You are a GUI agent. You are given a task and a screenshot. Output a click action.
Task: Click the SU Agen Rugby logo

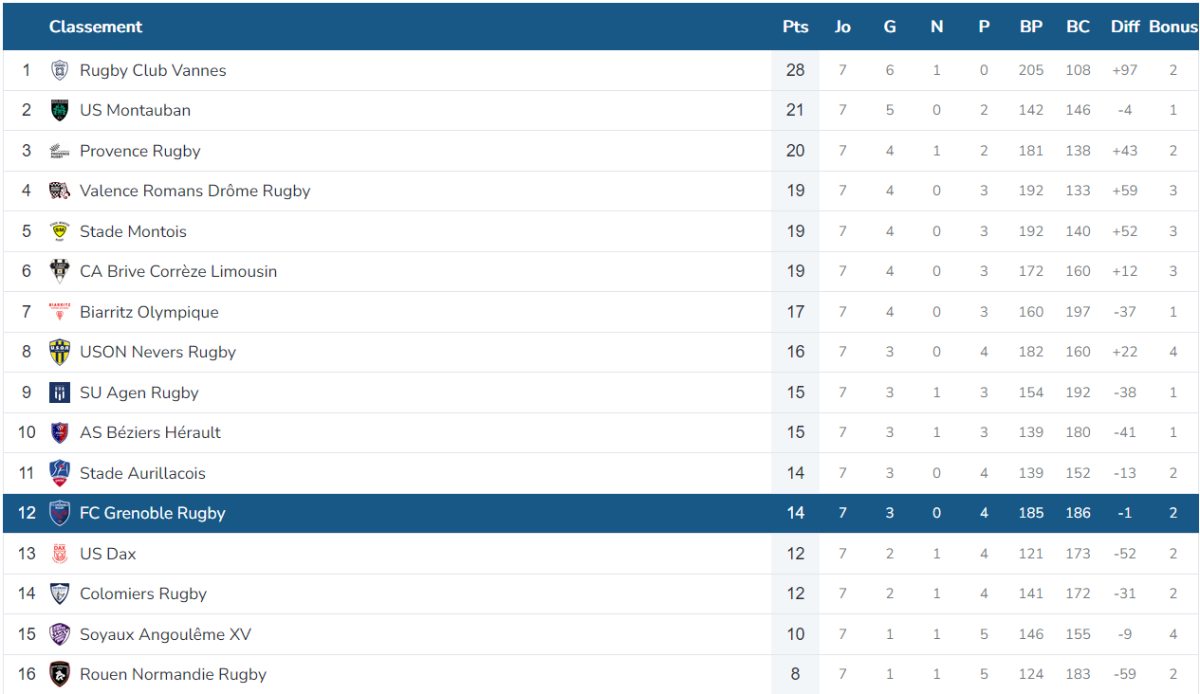coord(60,393)
